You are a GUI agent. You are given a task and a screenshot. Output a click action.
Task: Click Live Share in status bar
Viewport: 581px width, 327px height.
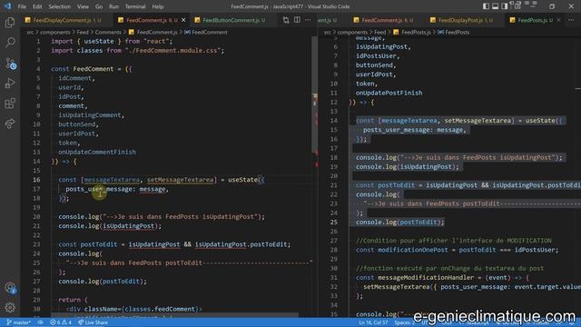click(93, 322)
